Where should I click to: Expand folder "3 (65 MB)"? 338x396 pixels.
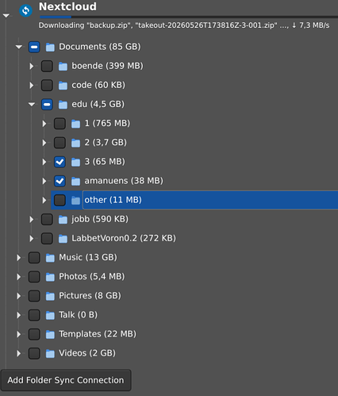tap(44, 162)
